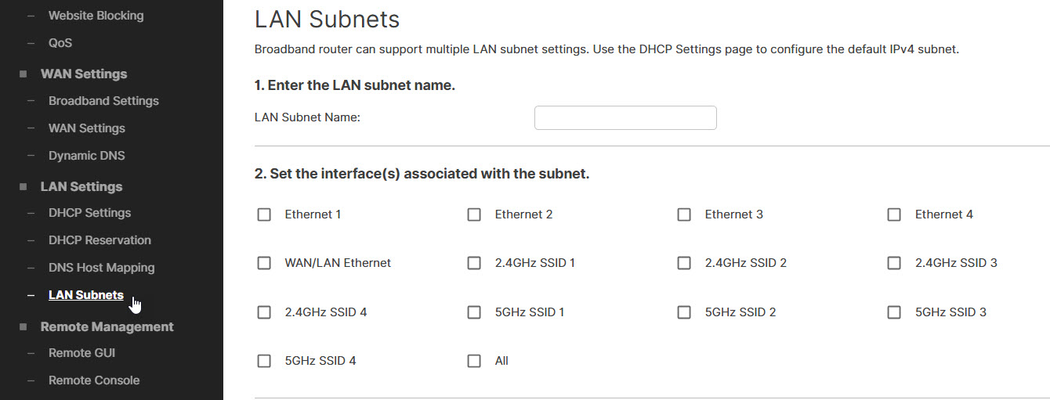Enable the 5GHz SSID 2 checkbox

click(x=684, y=312)
